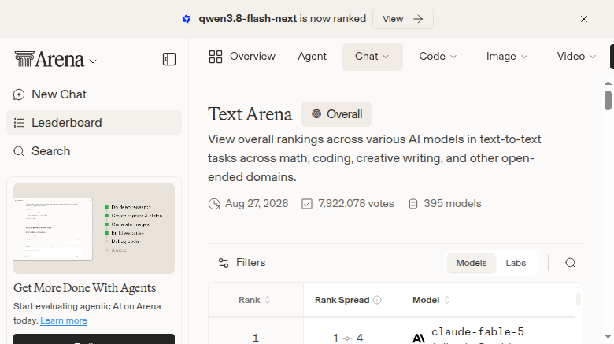614x344 pixels.
Task: Click the Anthropic logo next to claude-fable-5
Action: [419, 338]
